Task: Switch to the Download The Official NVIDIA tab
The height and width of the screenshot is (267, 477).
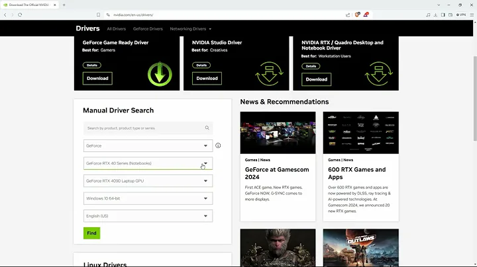Action: [x=29, y=5]
